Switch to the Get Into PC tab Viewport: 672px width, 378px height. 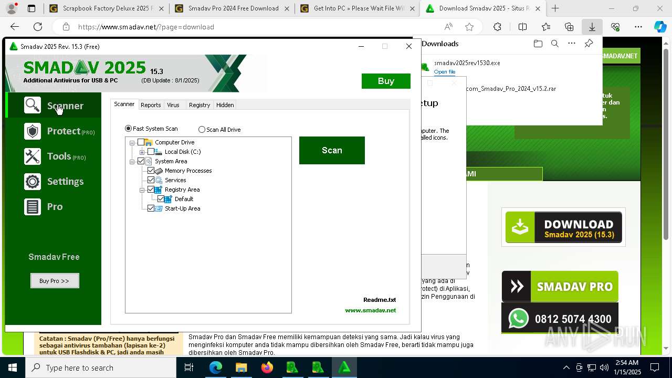pos(356,8)
